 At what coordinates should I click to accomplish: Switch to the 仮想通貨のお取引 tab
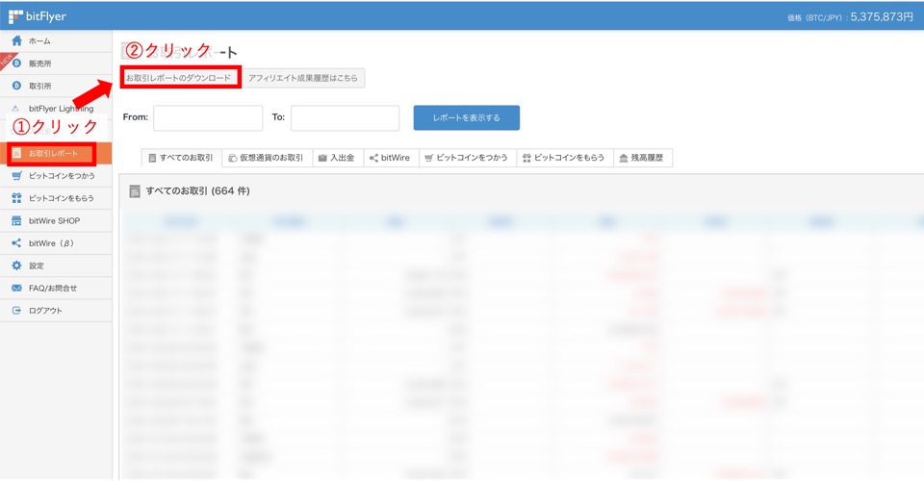tap(267, 158)
